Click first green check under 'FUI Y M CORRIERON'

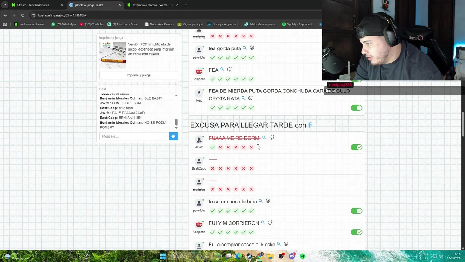tap(213, 232)
